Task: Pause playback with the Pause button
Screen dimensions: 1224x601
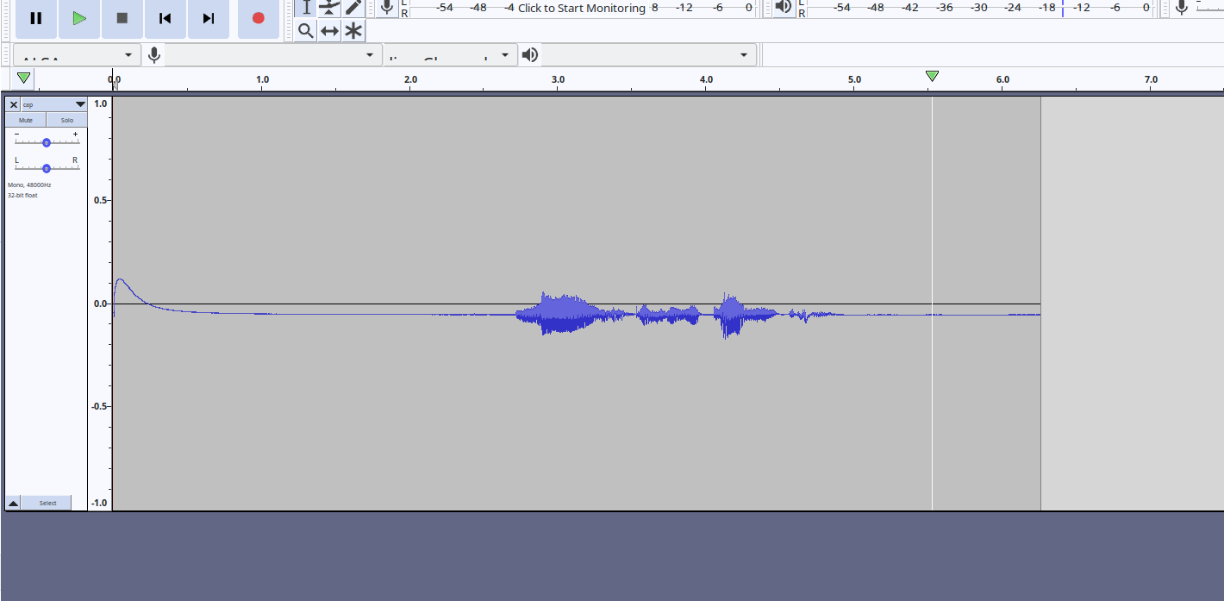Action: (x=36, y=18)
